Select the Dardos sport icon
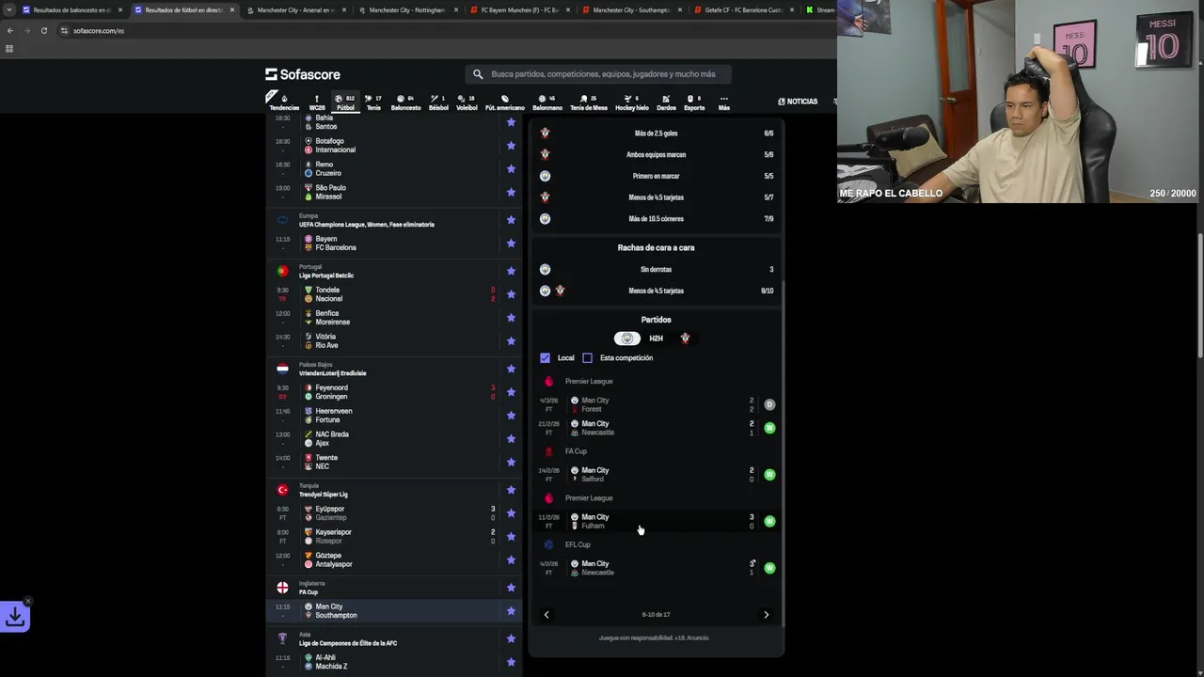Image resolution: width=1204 pixels, height=677 pixels. [666, 102]
